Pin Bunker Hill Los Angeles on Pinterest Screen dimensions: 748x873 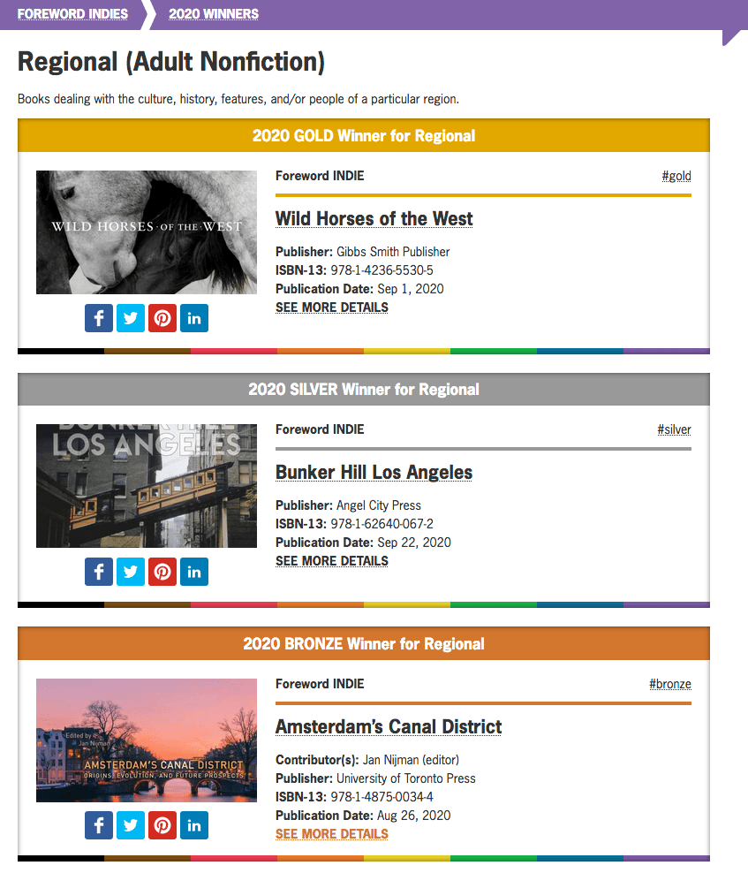tap(162, 572)
